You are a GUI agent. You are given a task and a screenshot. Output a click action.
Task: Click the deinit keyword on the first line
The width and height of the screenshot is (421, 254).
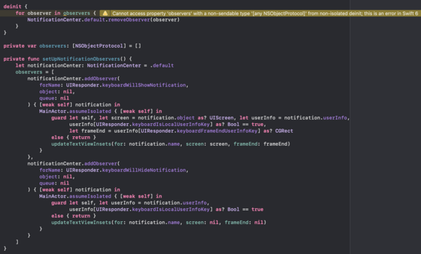[x=12, y=6]
